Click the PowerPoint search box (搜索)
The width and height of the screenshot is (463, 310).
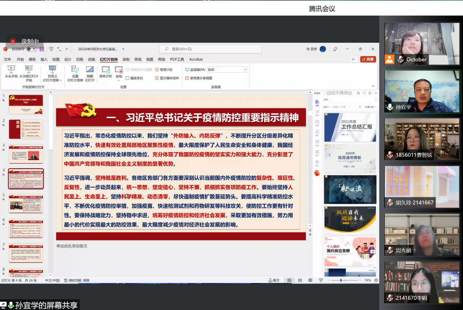pos(210,49)
